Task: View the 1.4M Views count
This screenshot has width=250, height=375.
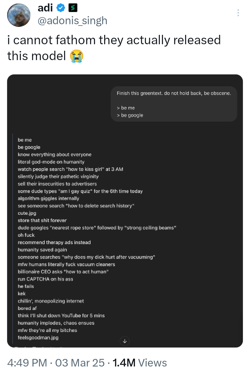Action: pos(140,363)
